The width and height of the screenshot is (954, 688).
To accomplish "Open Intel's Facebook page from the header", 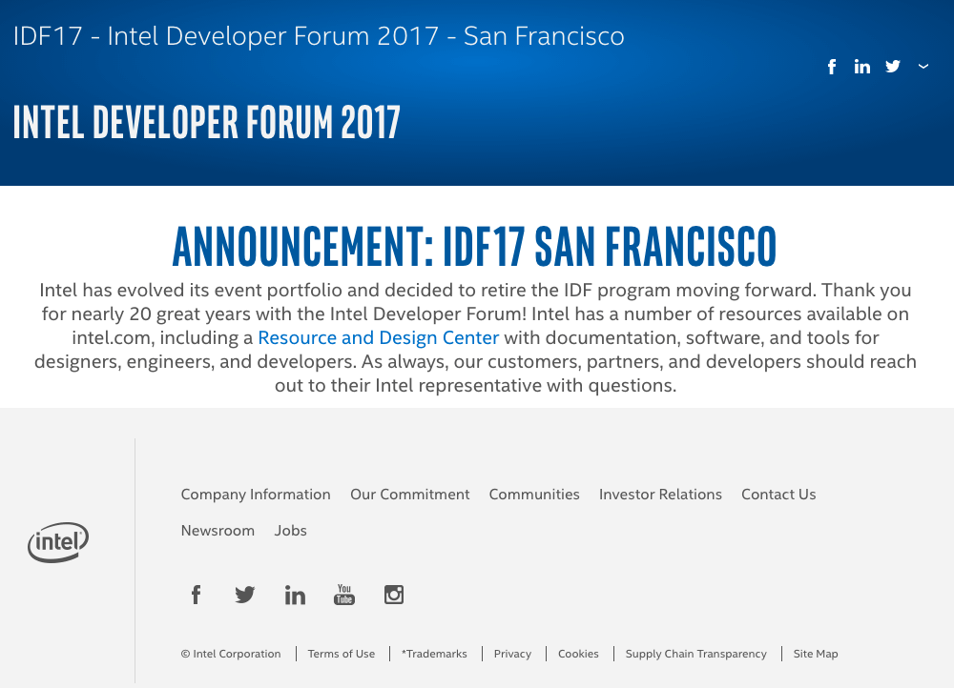I will pos(831,66).
